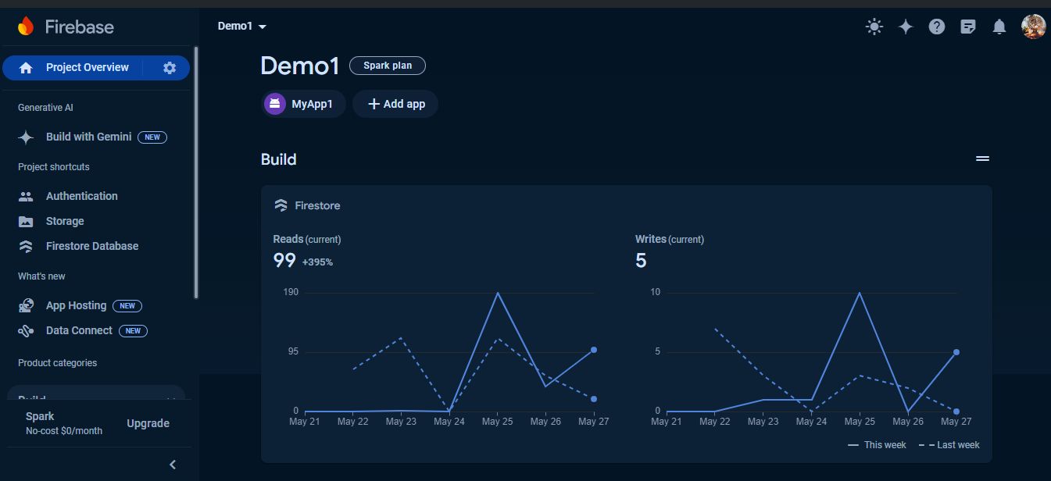
Task: Click the Last week legend entry
Action: coord(949,445)
